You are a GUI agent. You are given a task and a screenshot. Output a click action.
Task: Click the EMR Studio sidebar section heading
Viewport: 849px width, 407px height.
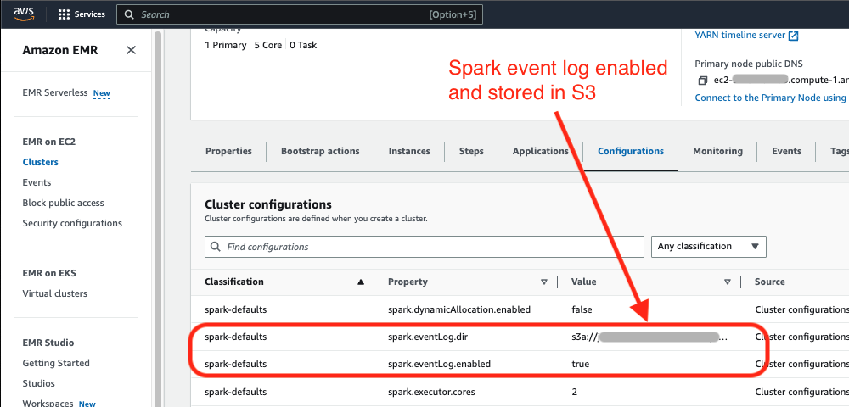click(x=48, y=343)
